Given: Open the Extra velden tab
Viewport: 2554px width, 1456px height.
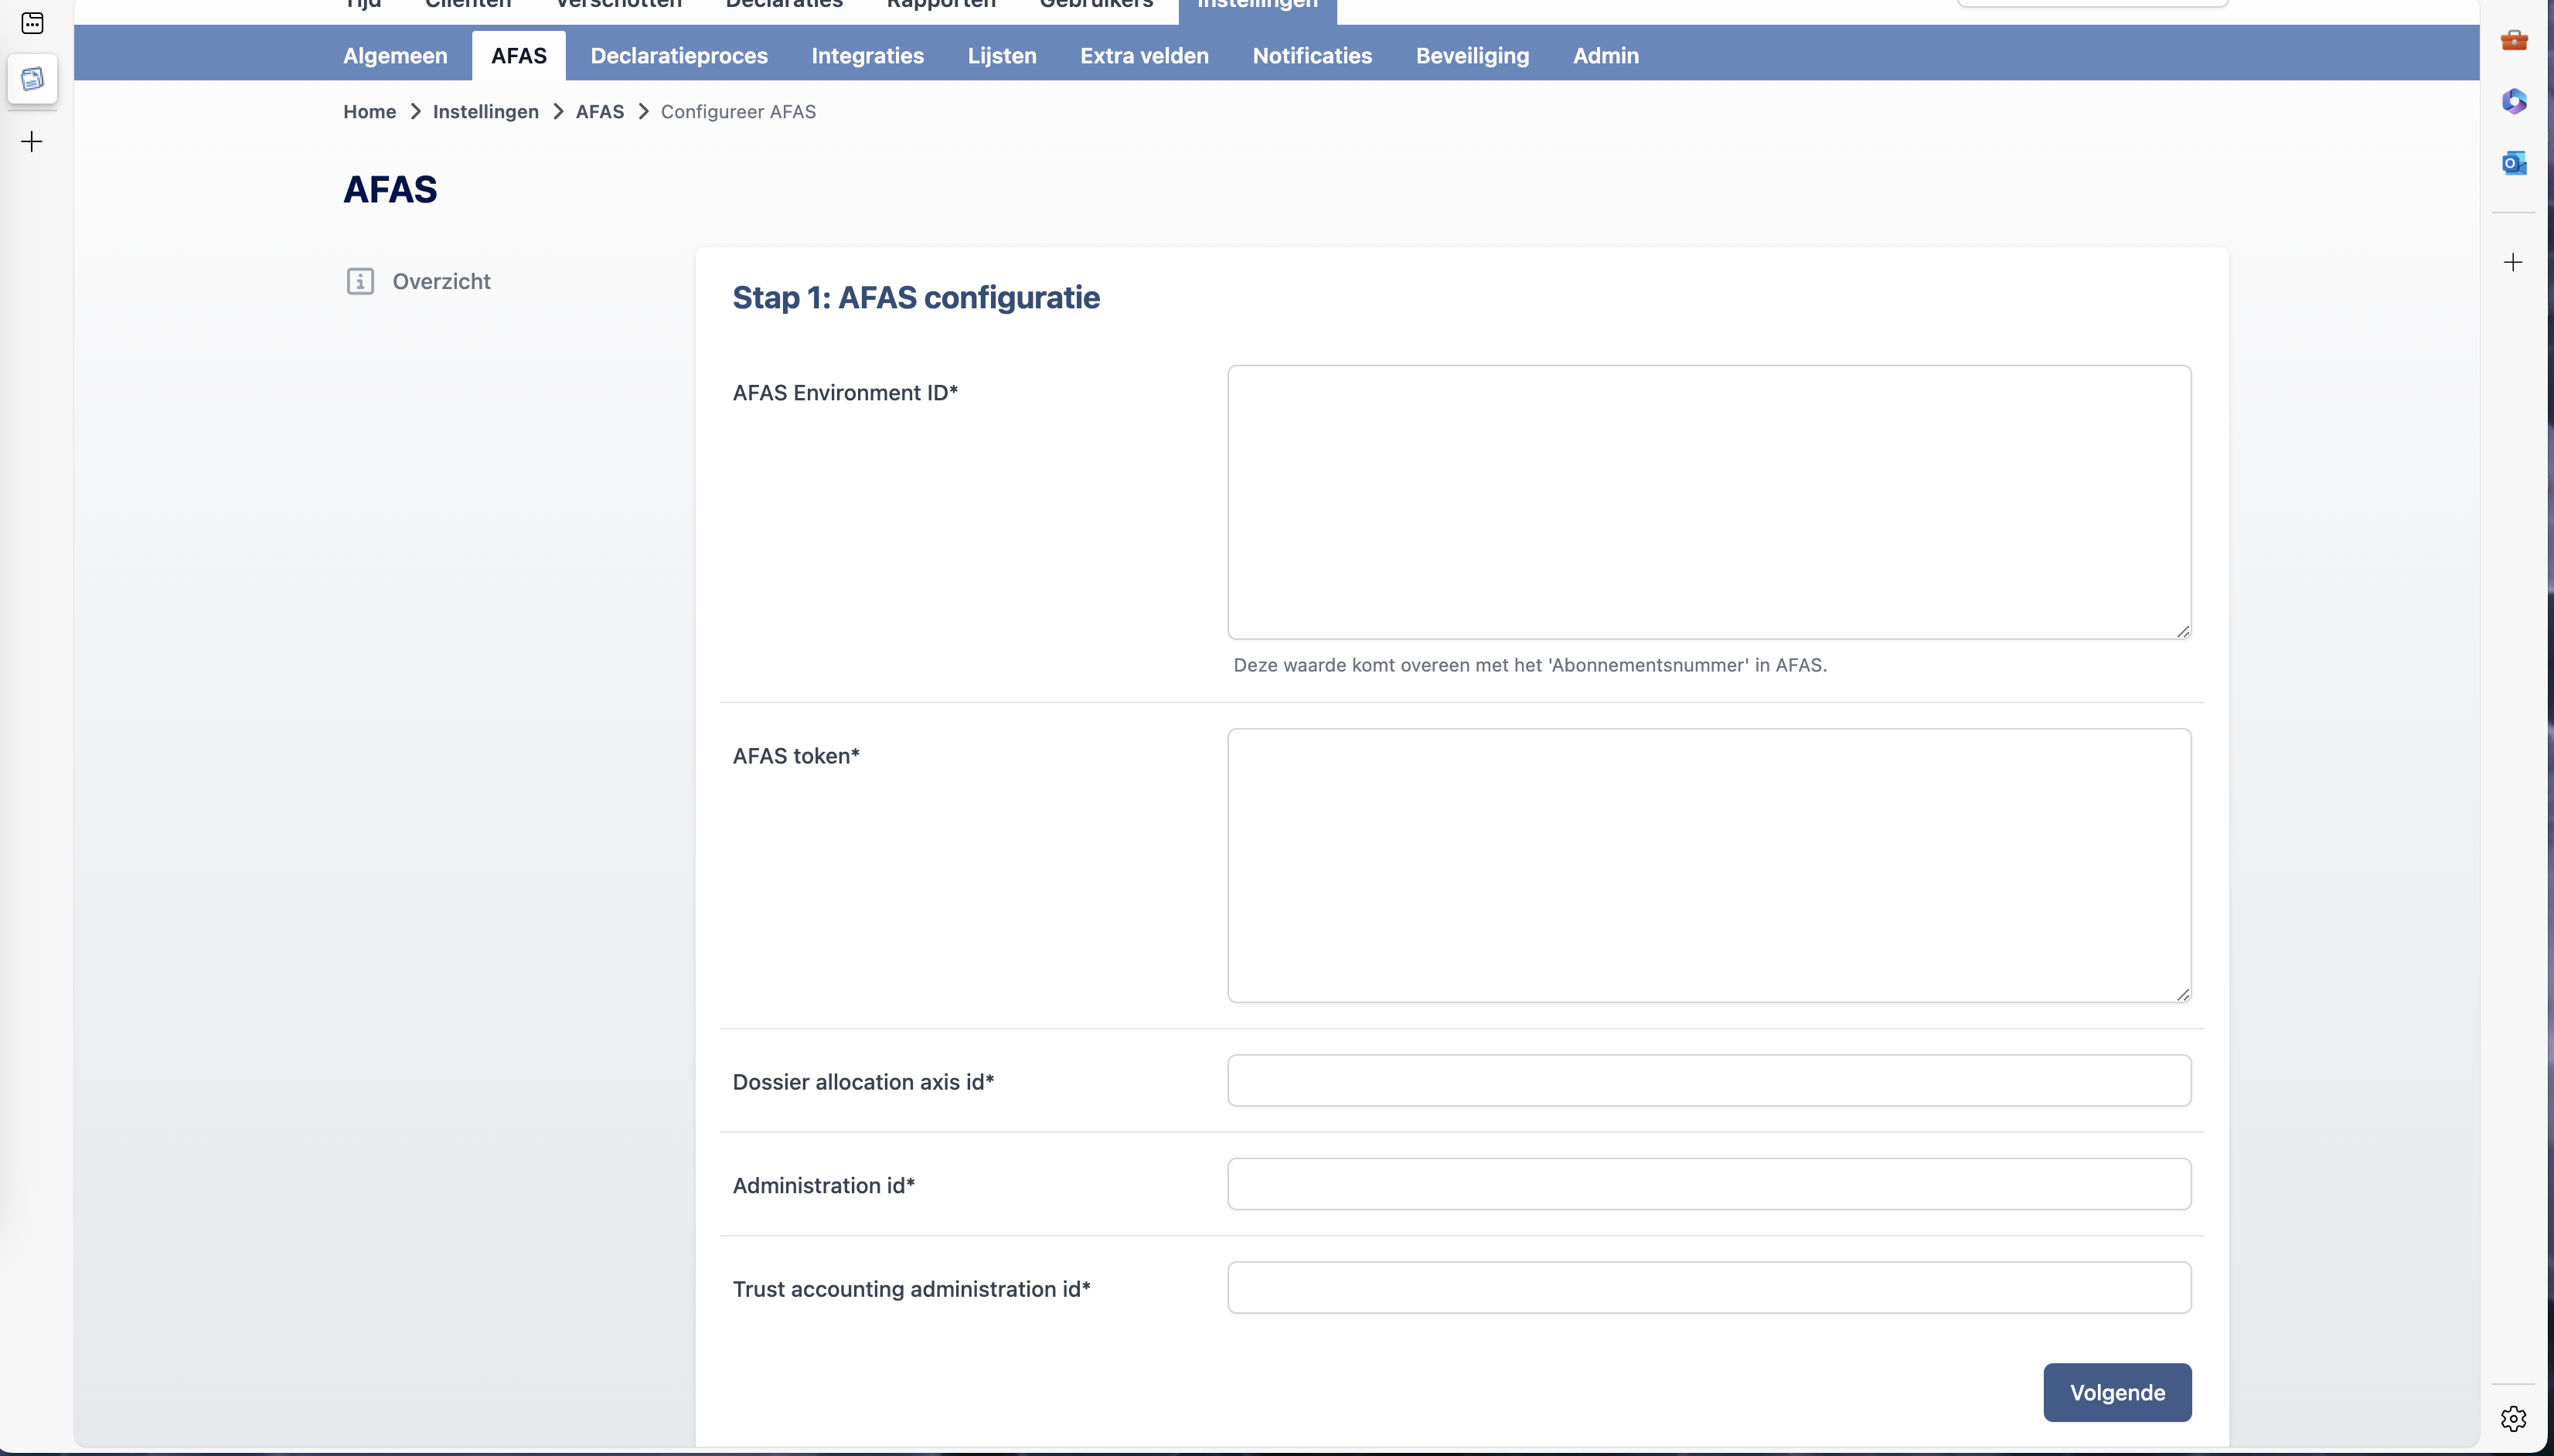Looking at the screenshot, I should coord(1144,56).
